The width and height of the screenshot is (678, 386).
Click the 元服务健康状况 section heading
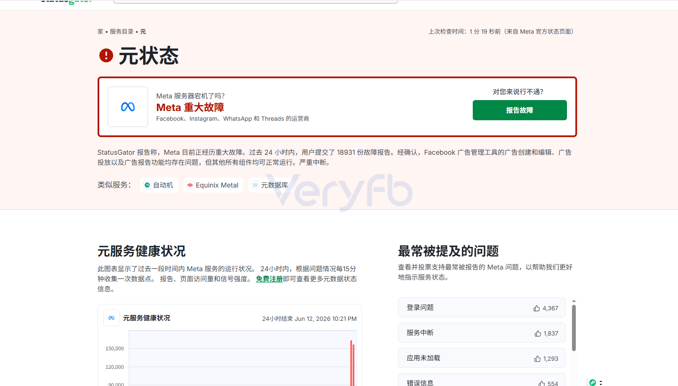(x=141, y=251)
